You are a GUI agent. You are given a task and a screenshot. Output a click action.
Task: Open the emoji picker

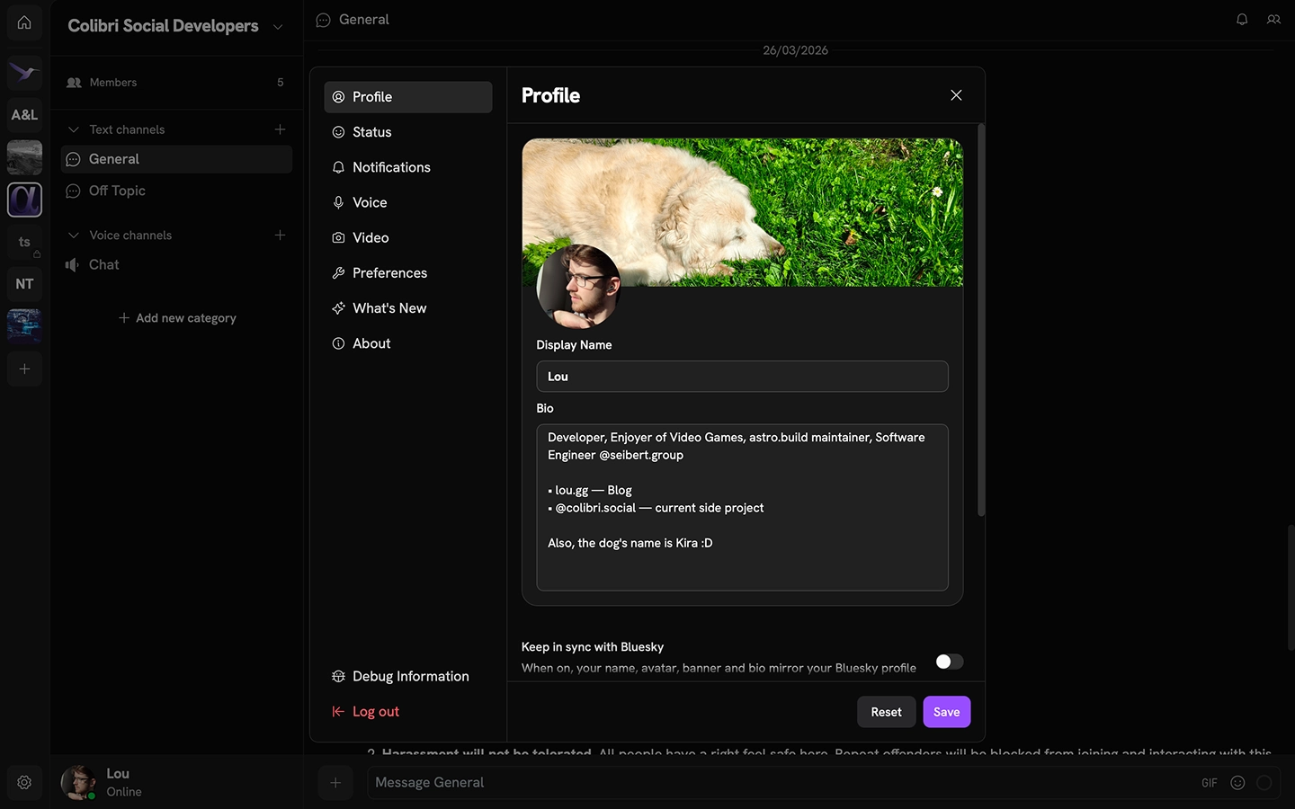pyautogui.click(x=1237, y=783)
